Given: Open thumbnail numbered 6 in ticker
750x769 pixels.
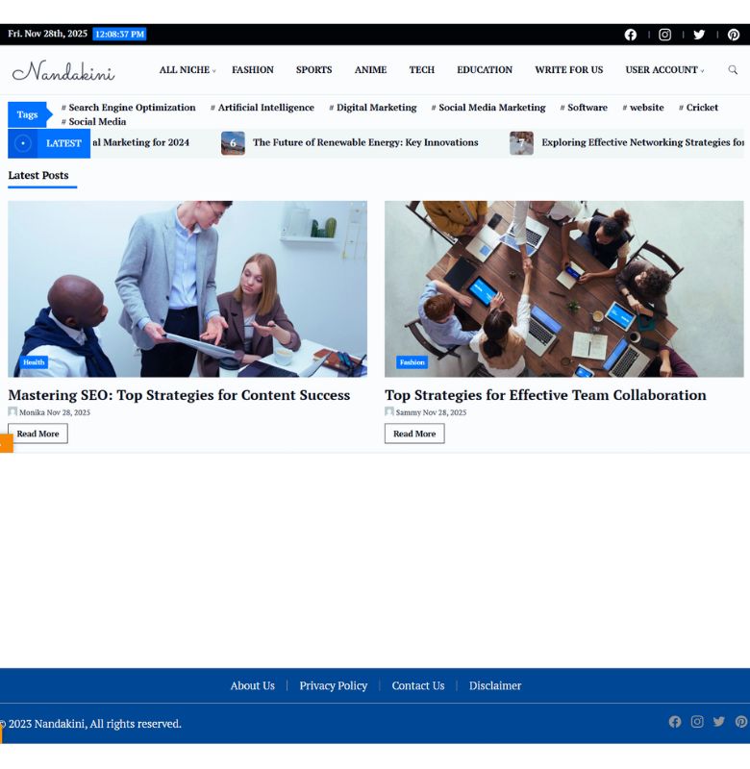Looking at the screenshot, I should coord(233,143).
